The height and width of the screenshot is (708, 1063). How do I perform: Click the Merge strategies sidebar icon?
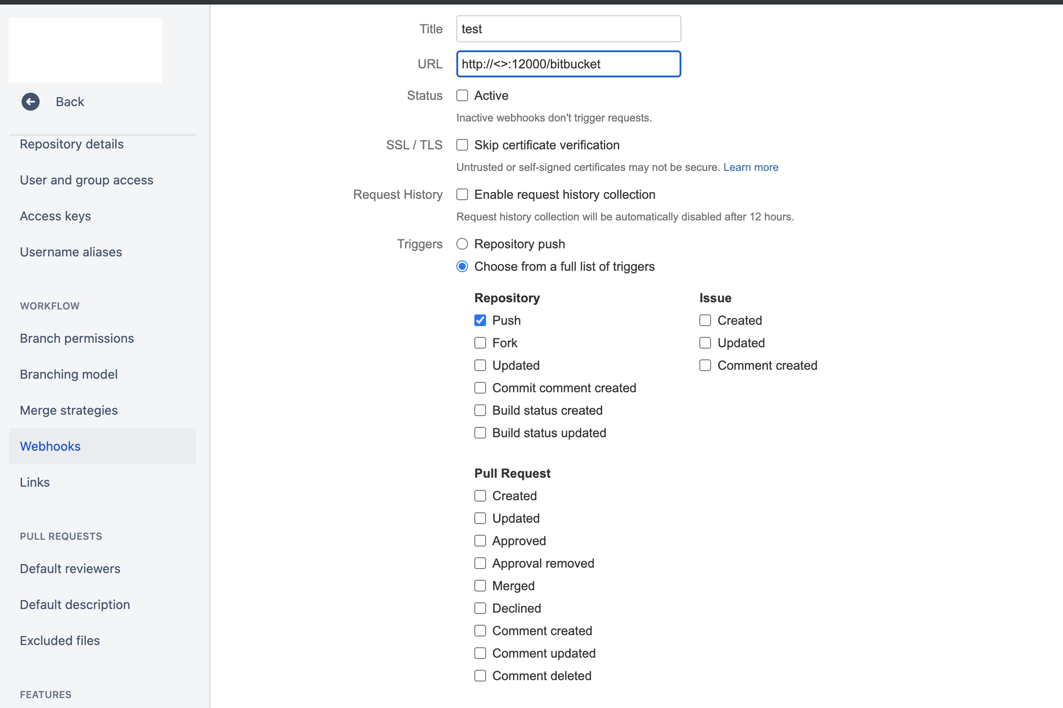(69, 410)
